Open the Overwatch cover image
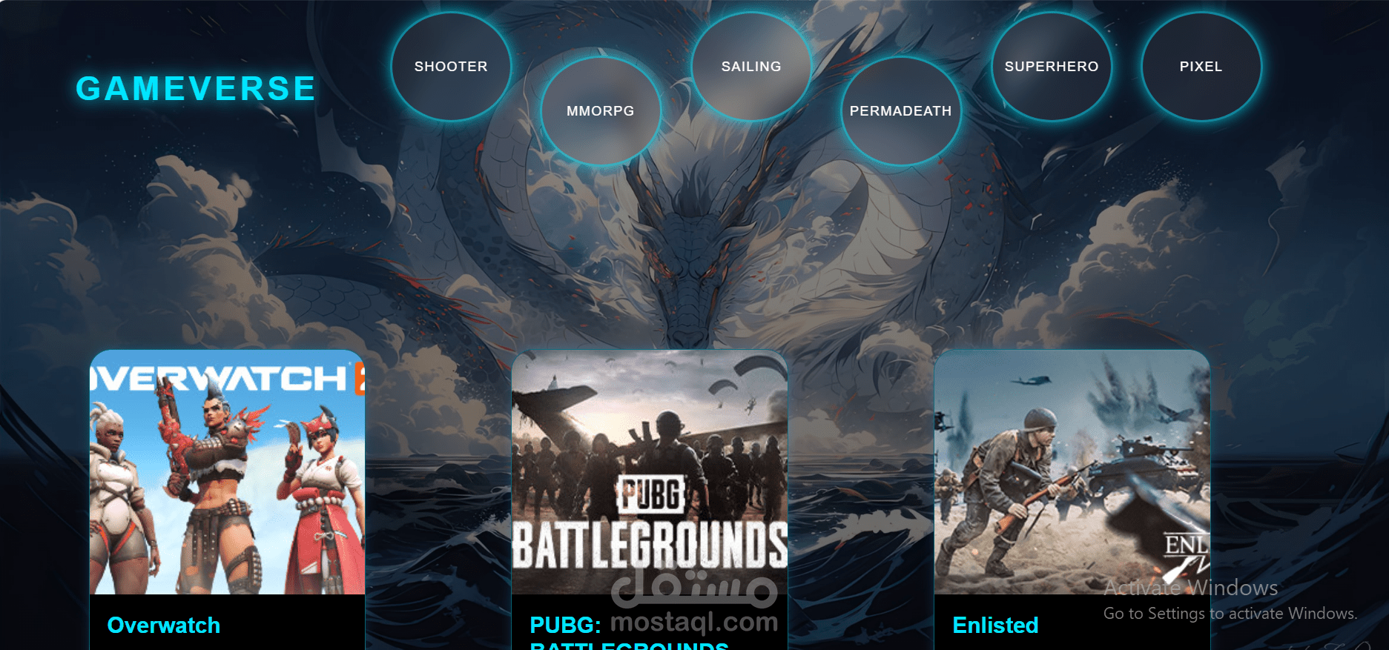This screenshot has height=650, width=1389. point(227,472)
